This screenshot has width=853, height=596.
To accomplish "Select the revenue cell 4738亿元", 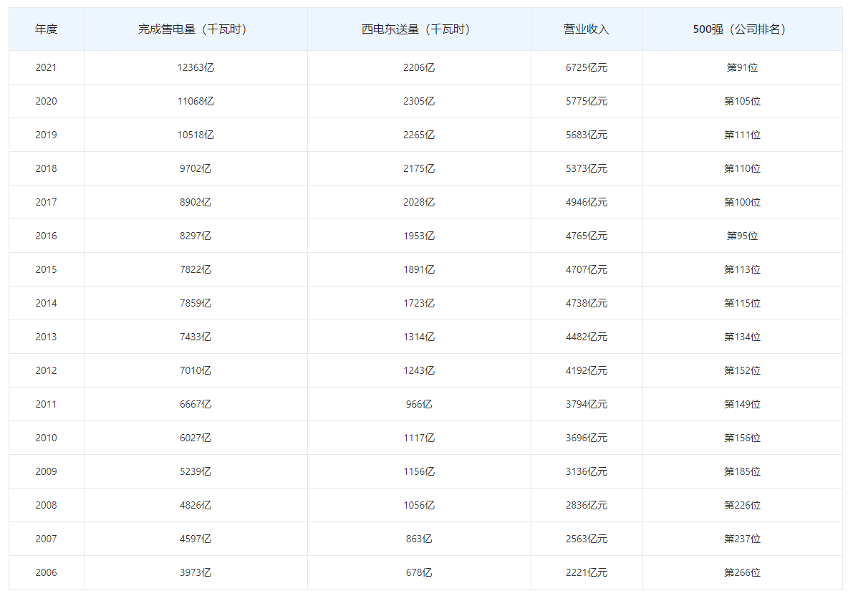I will [x=587, y=304].
